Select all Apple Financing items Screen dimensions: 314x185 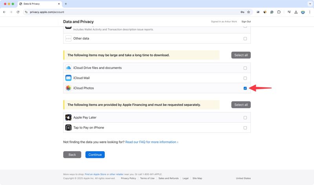coord(241,105)
